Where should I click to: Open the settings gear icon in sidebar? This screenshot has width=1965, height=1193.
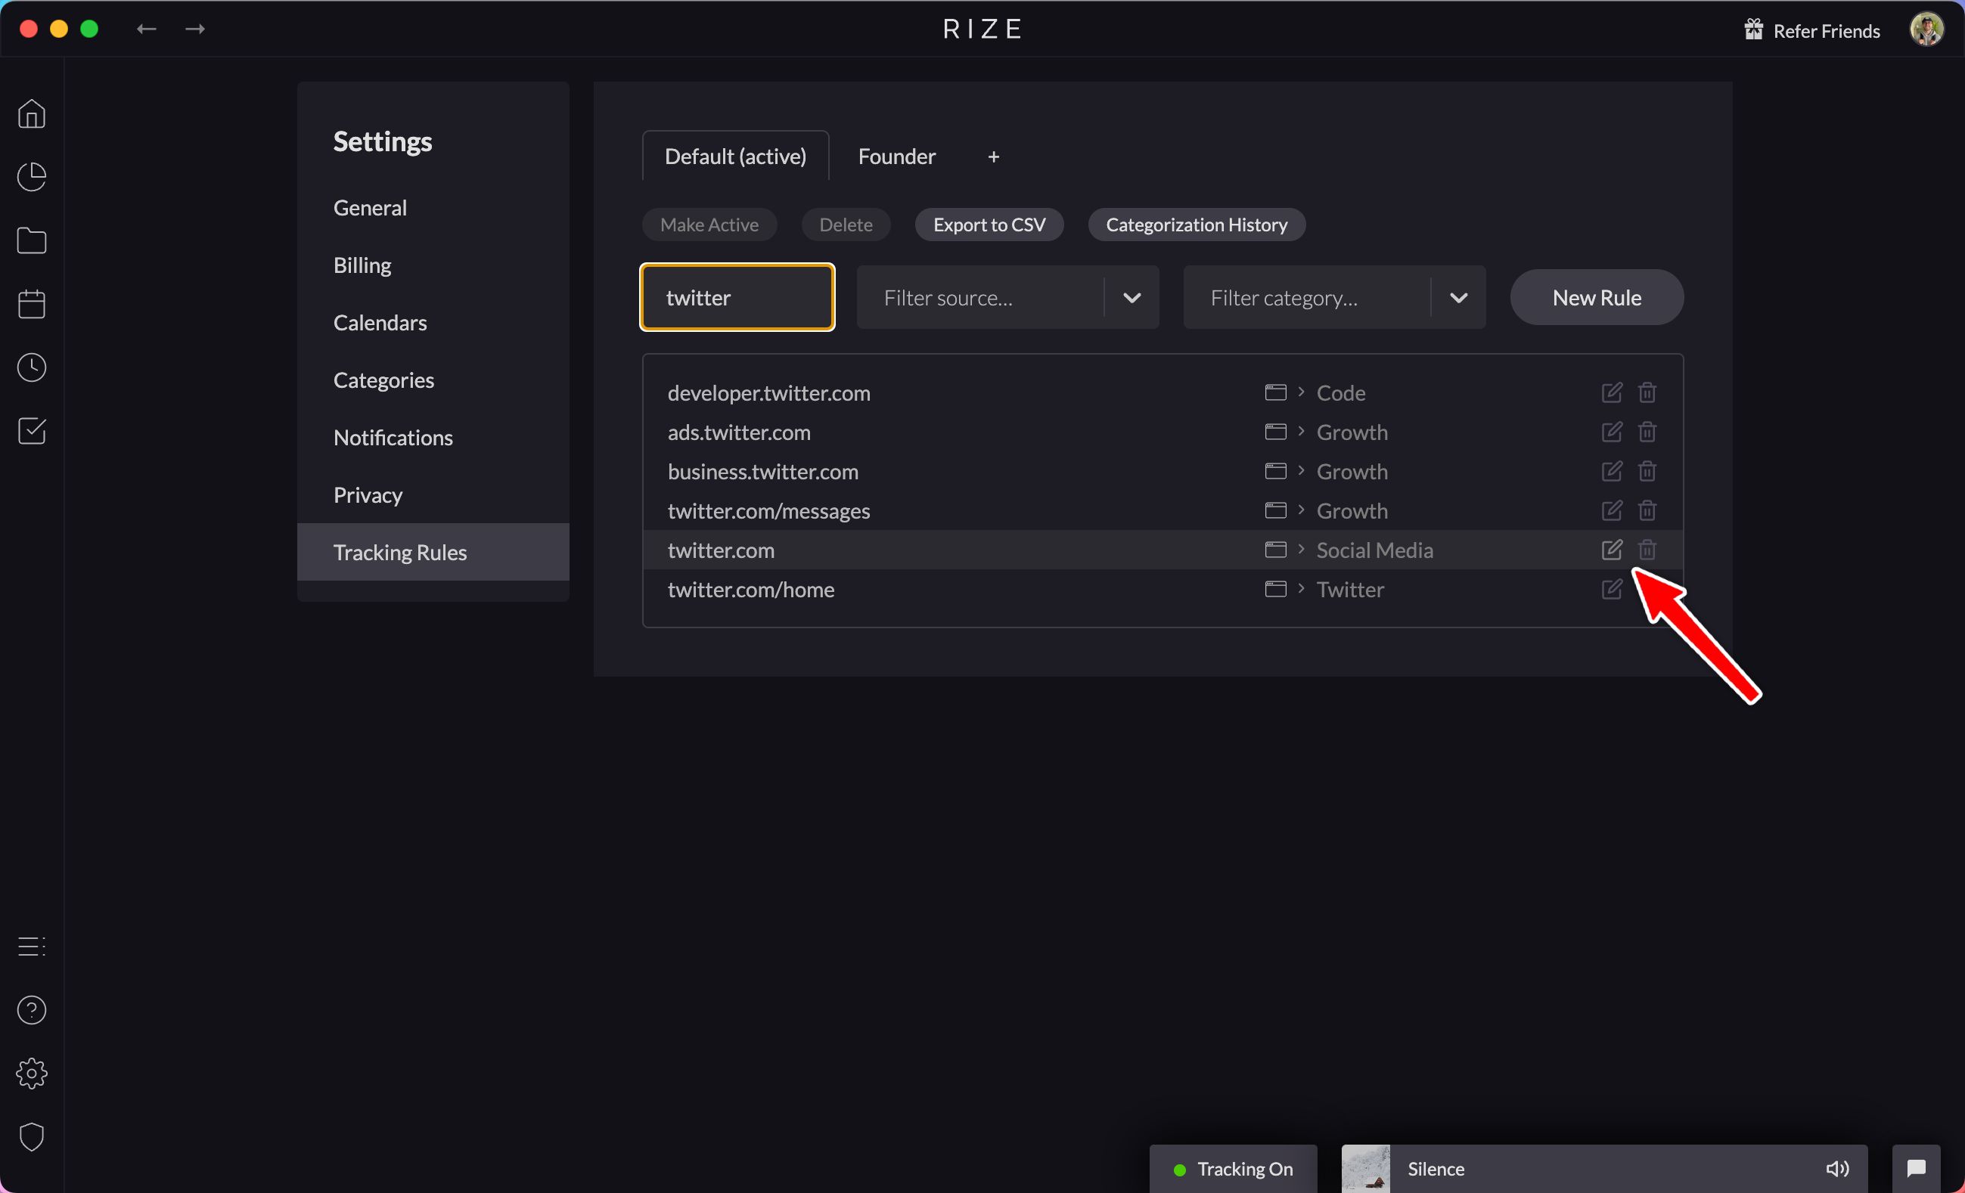32,1074
